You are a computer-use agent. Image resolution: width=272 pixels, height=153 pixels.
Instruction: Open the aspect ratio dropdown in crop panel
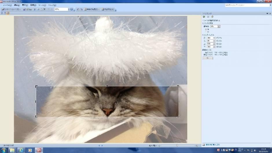coord(219,26)
